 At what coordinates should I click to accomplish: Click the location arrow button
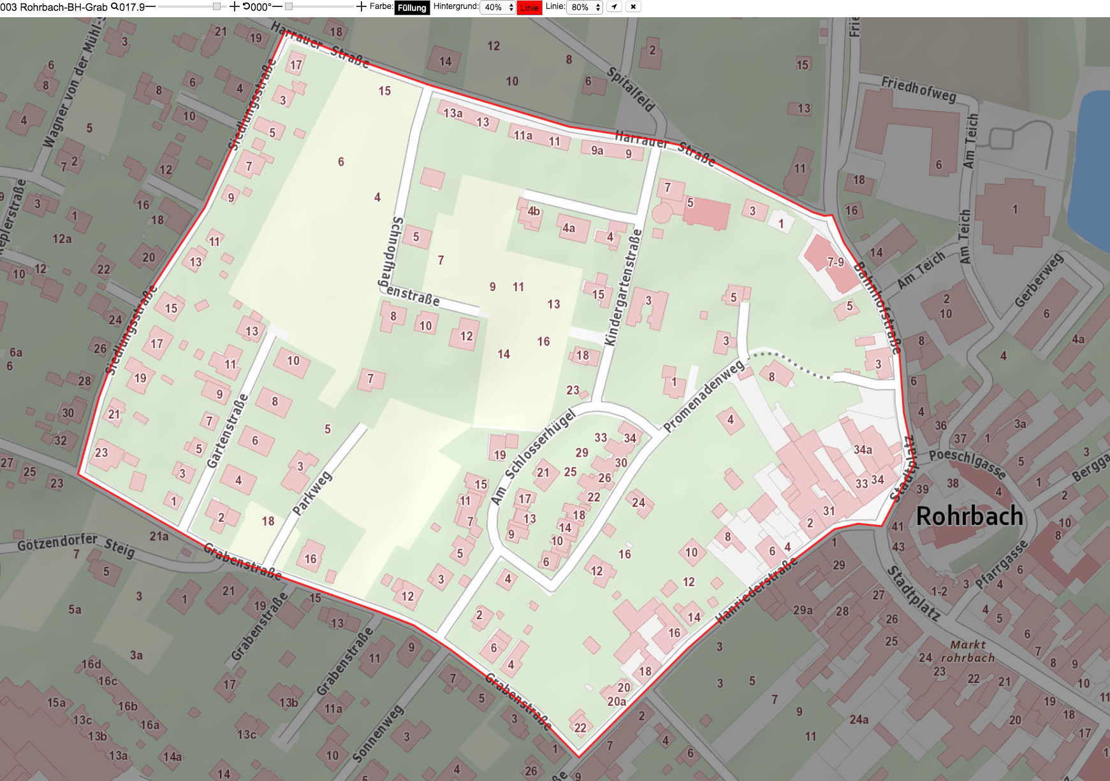pyautogui.click(x=614, y=6)
